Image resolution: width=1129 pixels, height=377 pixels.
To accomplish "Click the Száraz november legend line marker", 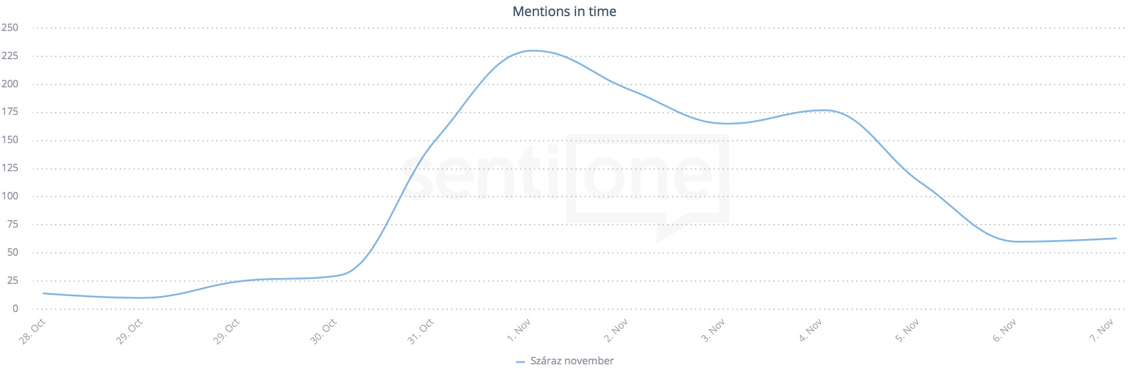I will click(520, 361).
